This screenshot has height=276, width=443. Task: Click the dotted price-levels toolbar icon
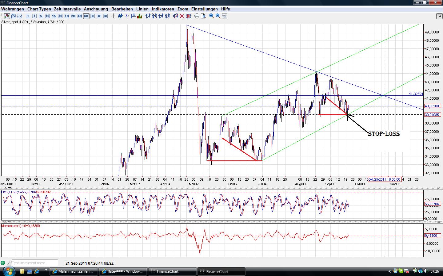[x=133, y=16]
